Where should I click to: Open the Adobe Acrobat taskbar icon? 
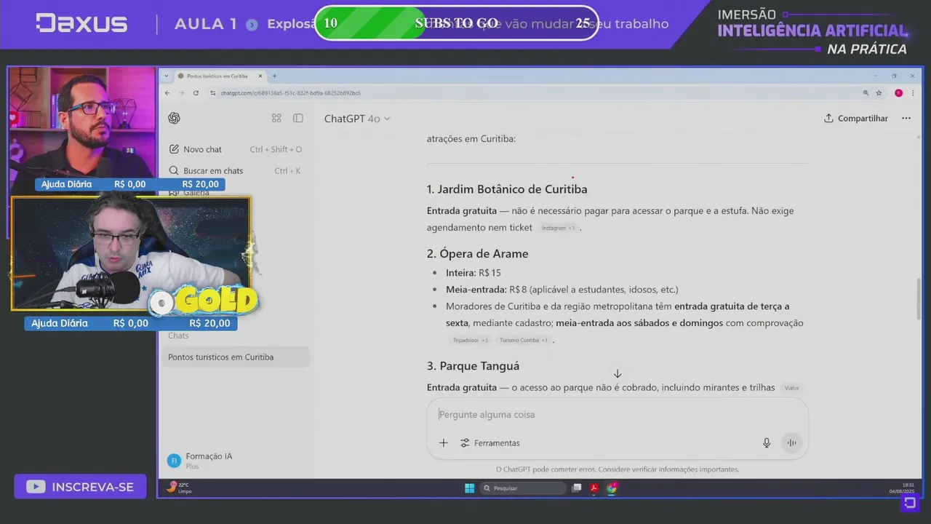[x=594, y=488]
